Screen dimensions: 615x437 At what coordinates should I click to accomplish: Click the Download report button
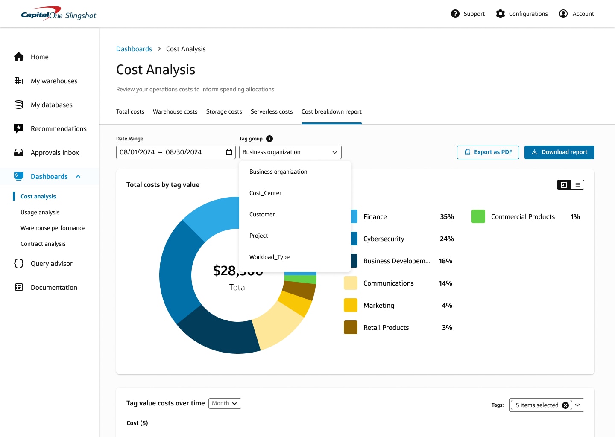click(559, 152)
